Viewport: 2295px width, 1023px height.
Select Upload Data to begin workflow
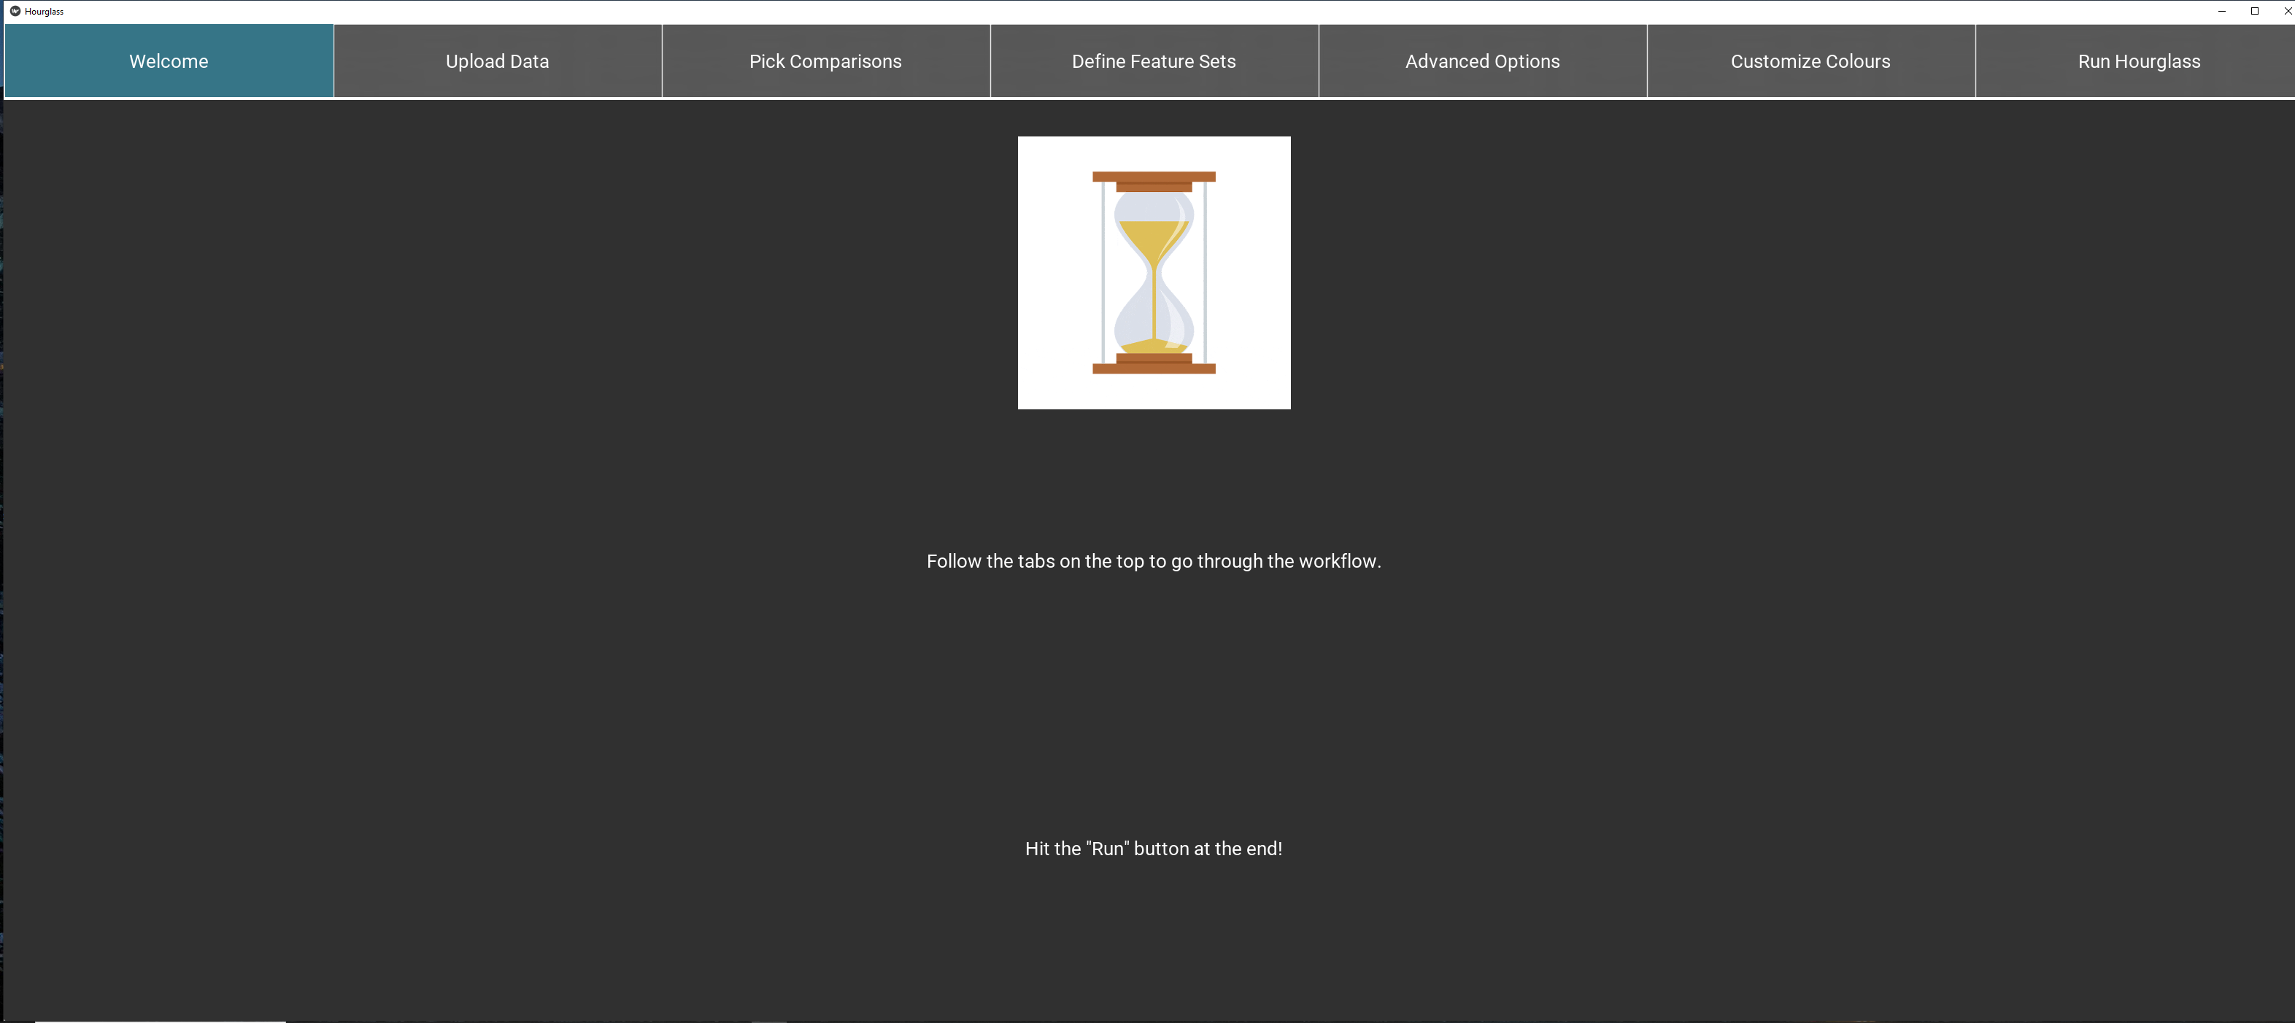click(496, 60)
